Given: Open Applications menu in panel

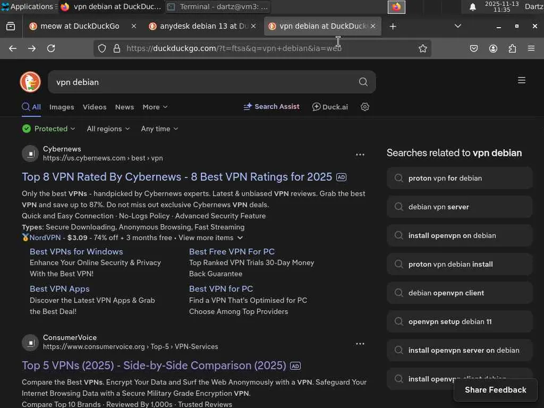Looking at the screenshot, I should (29, 6).
